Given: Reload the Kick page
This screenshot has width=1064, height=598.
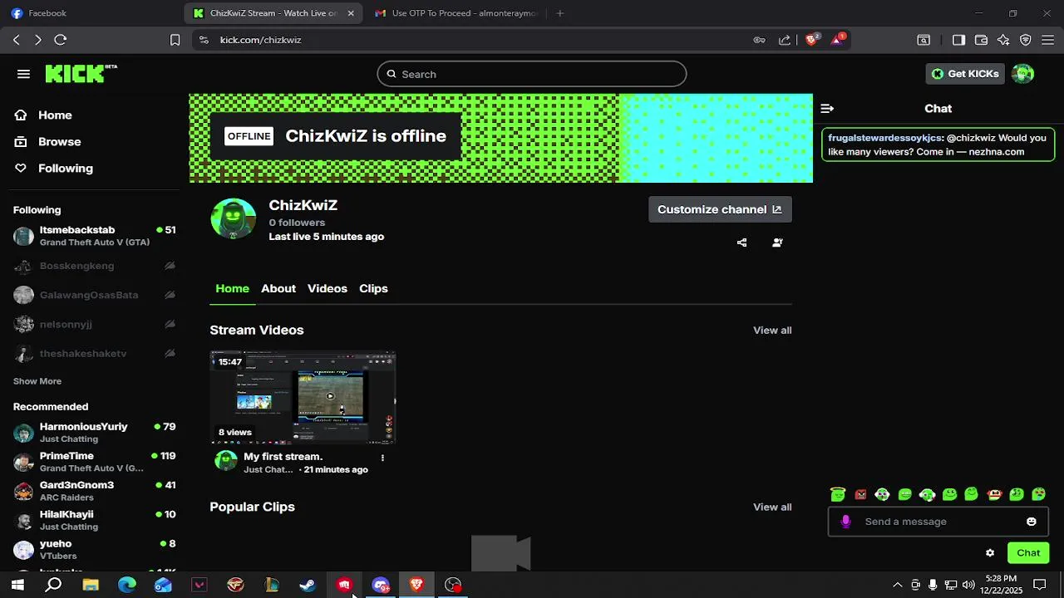Looking at the screenshot, I should (60, 40).
